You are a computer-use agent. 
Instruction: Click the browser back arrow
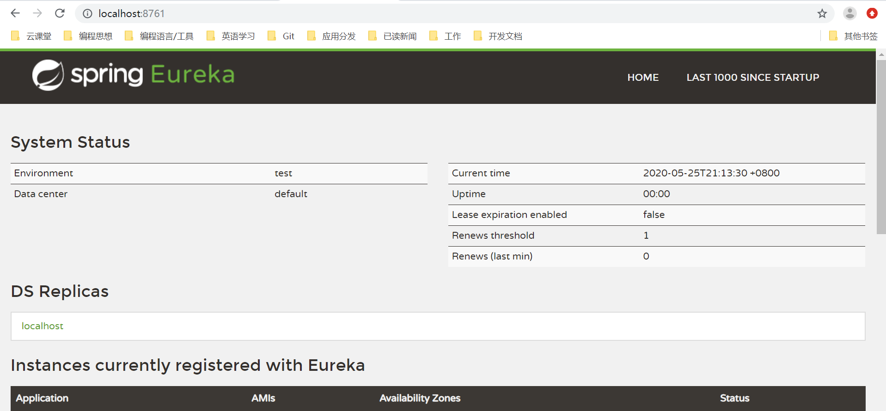pos(15,13)
